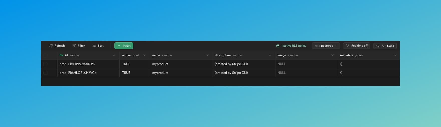Image resolution: width=441 pixels, height=127 pixels.
Task: Check the row prod_Pk8HLORL0H7VCq checkbox
Action: coord(45,73)
